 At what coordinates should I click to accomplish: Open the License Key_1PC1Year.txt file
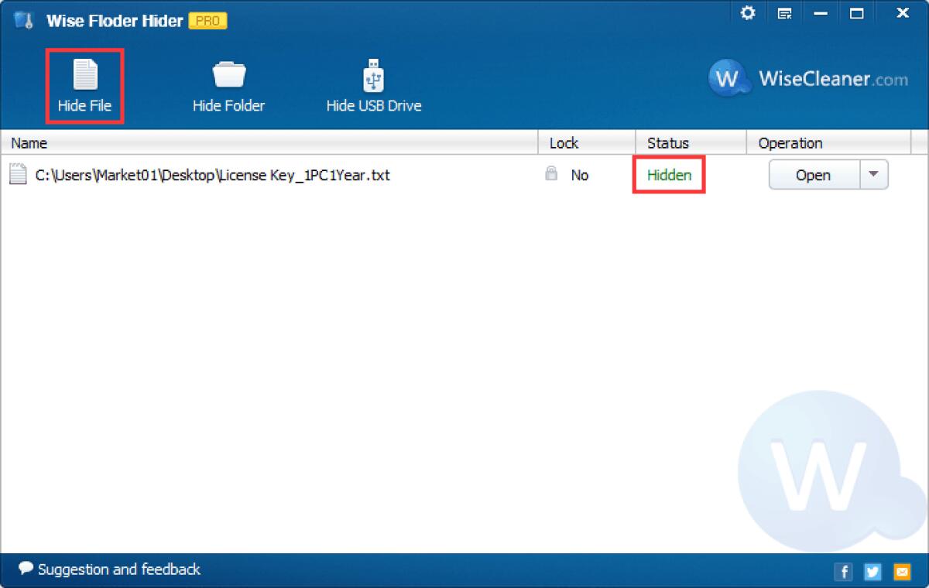pos(813,175)
